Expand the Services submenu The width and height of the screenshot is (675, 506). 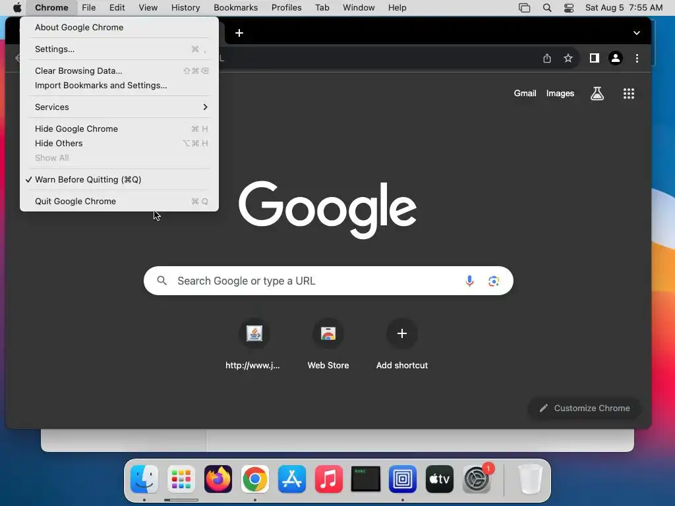tap(119, 107)
